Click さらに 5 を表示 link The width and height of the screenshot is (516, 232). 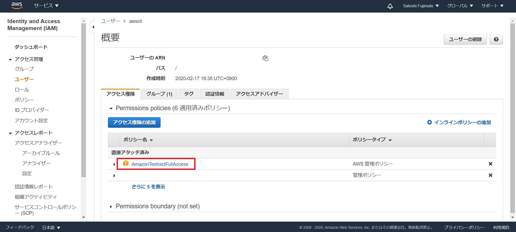[148, 187]
